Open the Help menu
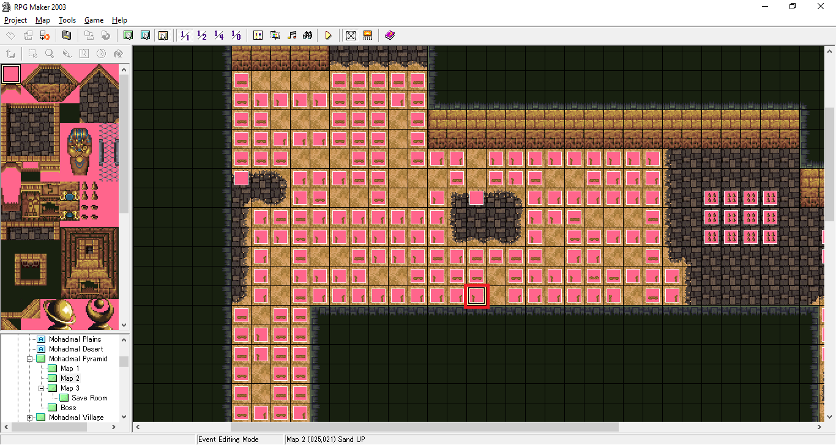836x445 pixels. [119, 20]
